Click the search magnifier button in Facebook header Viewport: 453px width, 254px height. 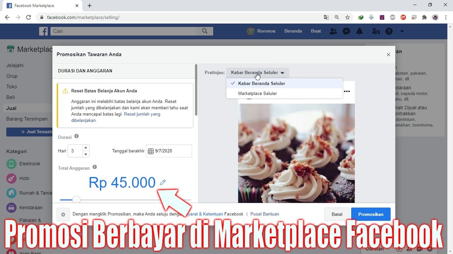click(x=205, y=31)
